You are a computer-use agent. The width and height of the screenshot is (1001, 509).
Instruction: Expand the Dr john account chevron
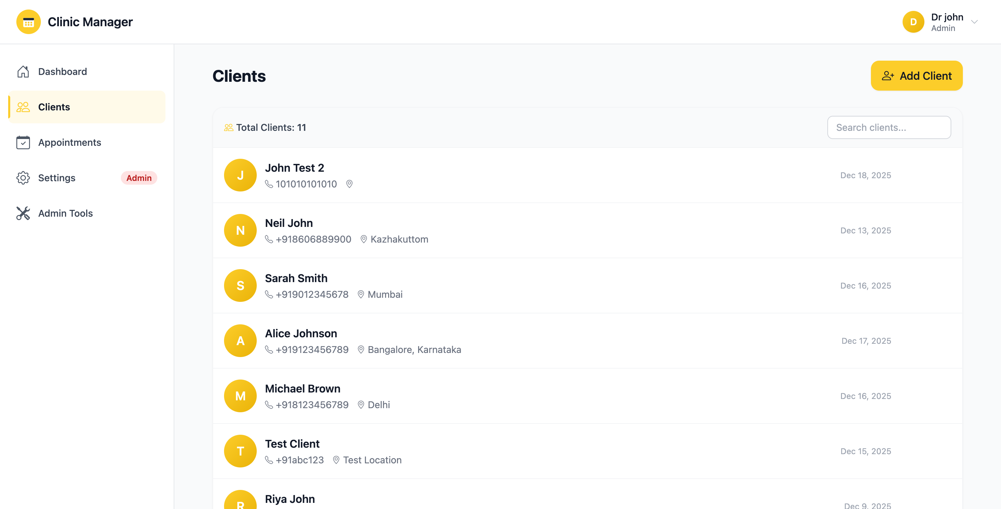pyautogui.click(x=974, y=22)
